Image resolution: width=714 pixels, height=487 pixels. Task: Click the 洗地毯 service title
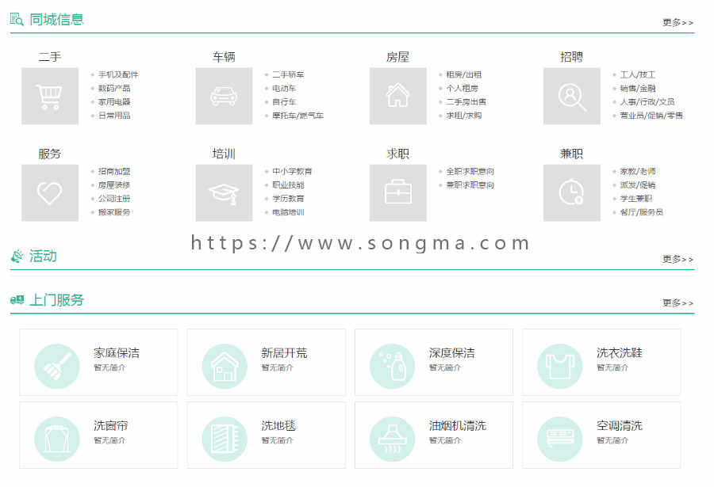tap(278, 425)
